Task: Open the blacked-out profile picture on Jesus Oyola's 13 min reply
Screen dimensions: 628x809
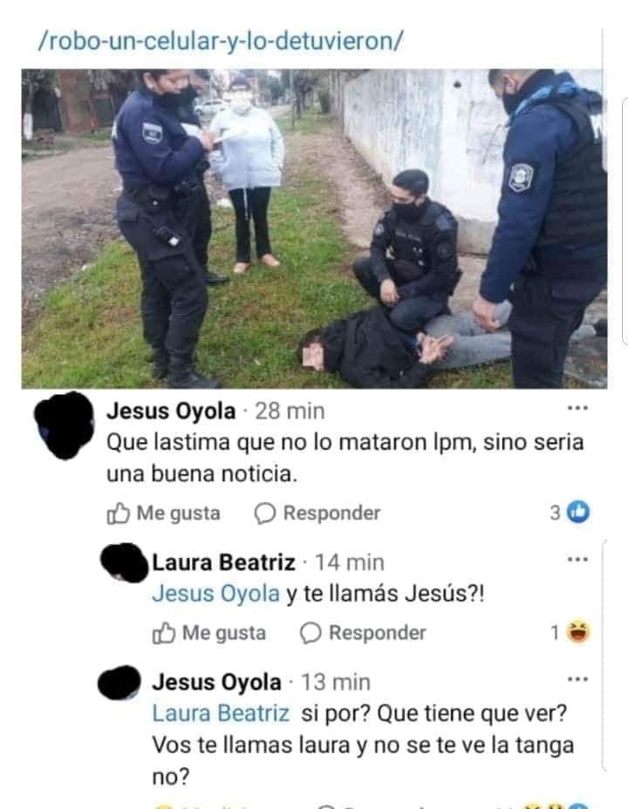Action: point(119,683)
